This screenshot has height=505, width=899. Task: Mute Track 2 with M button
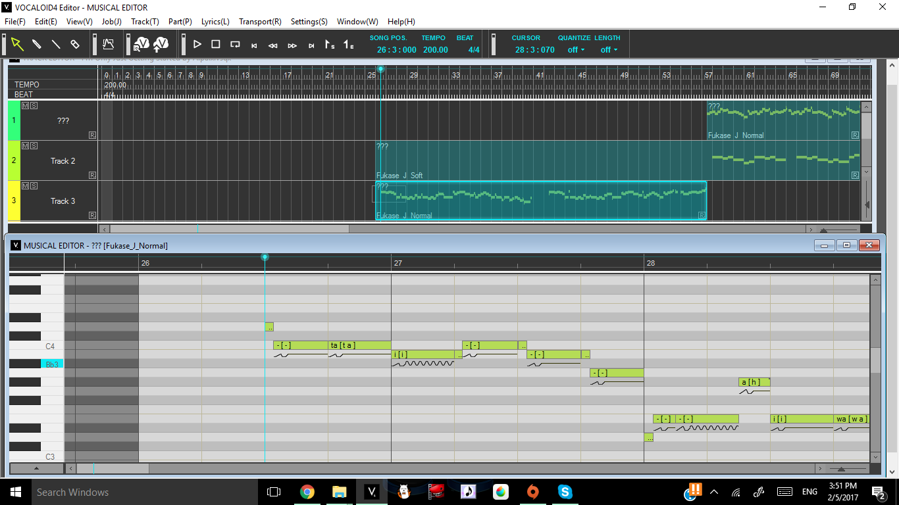click(26, 145)
